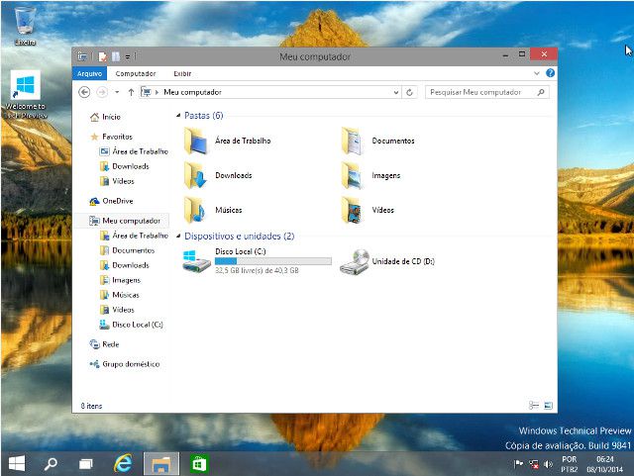Refresh the Meu computador view
This screenshot has height=476, width=634.
click(409, 92)
